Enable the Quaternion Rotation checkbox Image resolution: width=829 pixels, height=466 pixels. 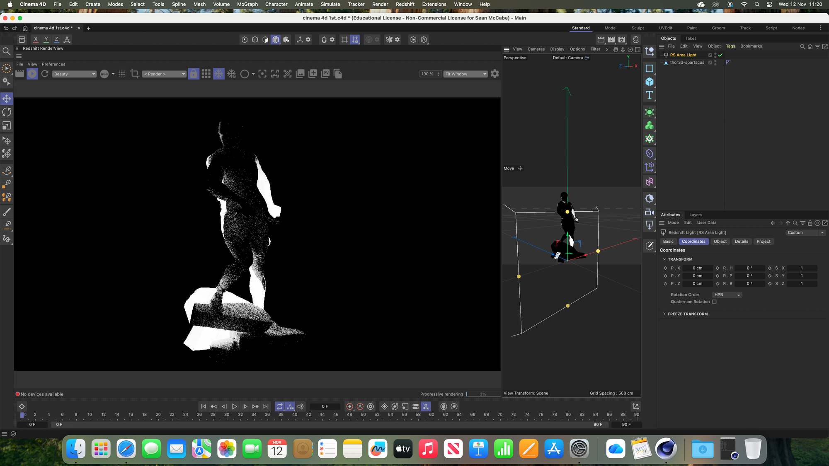(714, 302)
